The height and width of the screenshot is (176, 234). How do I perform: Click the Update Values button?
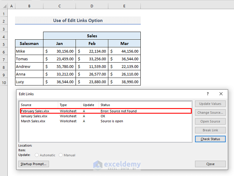pyautogui.click(x=210, y=104)
